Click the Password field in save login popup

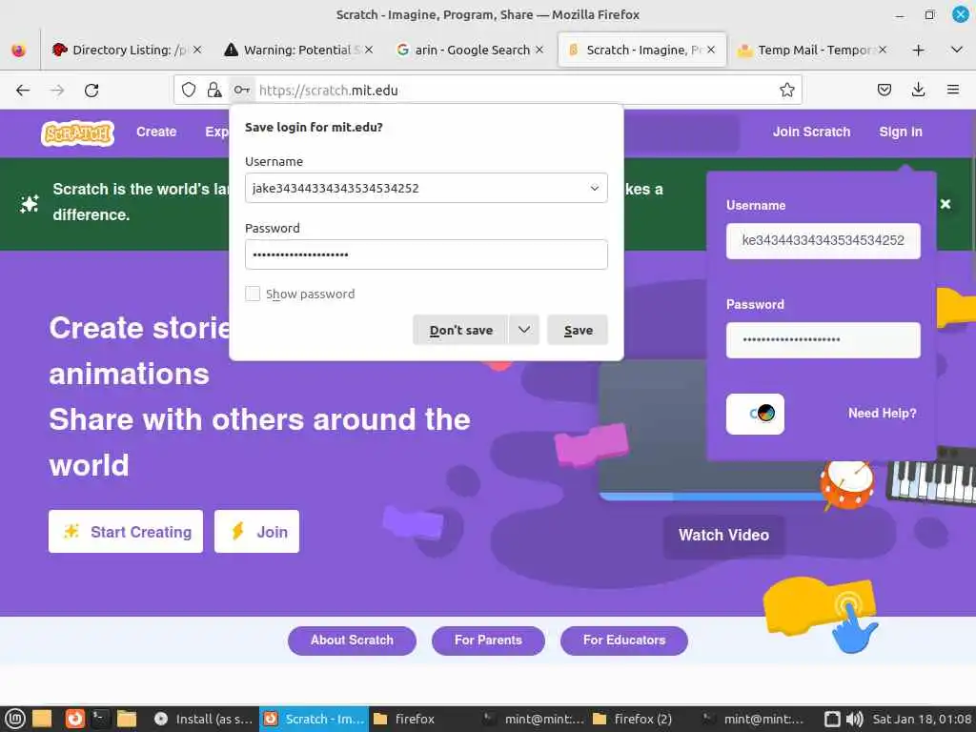click(x=426, y=254)
